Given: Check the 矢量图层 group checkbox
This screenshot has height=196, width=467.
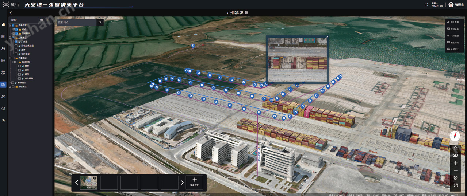Looking at the screenshot, I should tap(13, 58).
